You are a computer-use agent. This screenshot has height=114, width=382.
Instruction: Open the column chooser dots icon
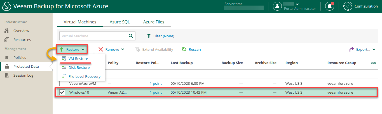point(373,63)
